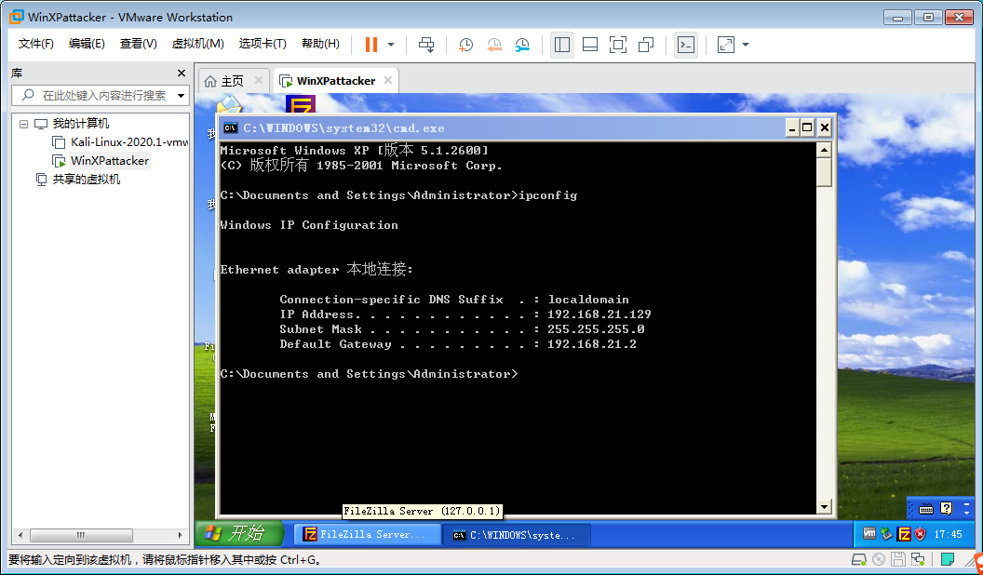Open the FileZilla desktop shortcut icon
Image resolution: width=983 pixels, height=575 pixels.
click(301, 104)
